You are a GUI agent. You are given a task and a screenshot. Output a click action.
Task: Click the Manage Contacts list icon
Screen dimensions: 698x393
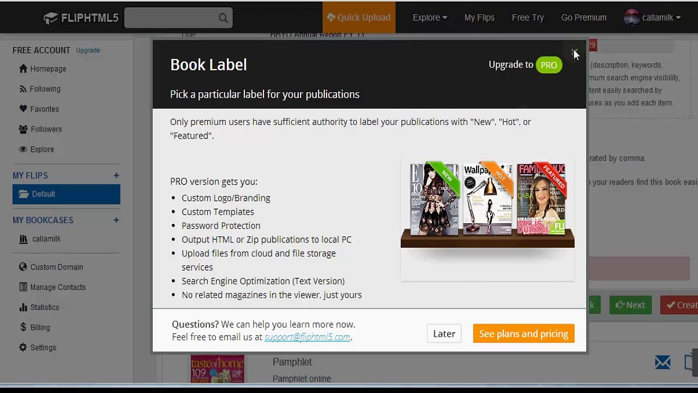pos(23,287)
